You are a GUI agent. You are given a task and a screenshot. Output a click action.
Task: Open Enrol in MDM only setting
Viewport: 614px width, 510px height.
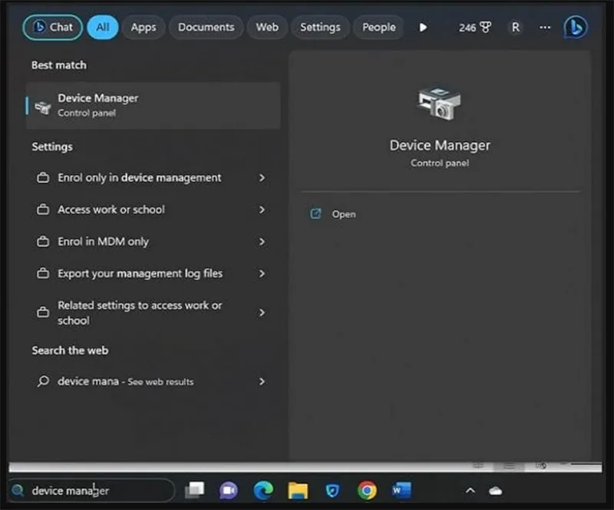153,241
